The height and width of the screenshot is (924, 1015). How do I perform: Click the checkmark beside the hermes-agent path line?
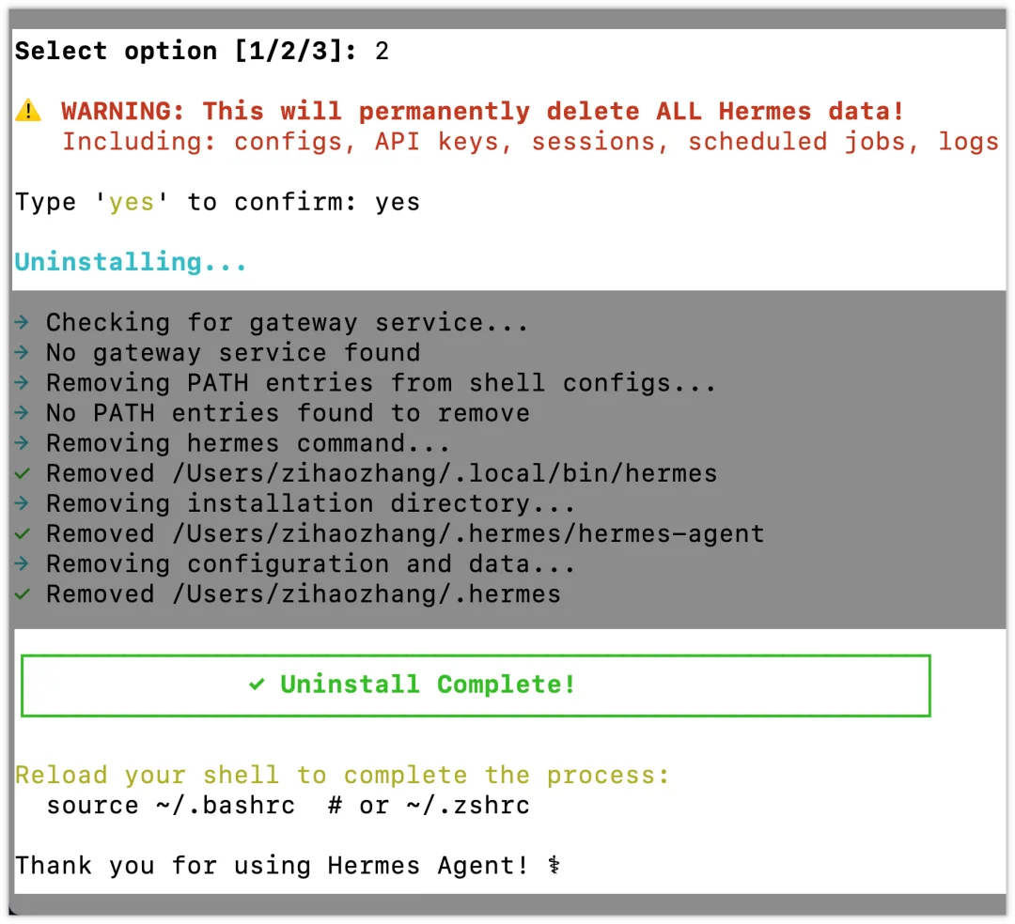click(22, 533)
